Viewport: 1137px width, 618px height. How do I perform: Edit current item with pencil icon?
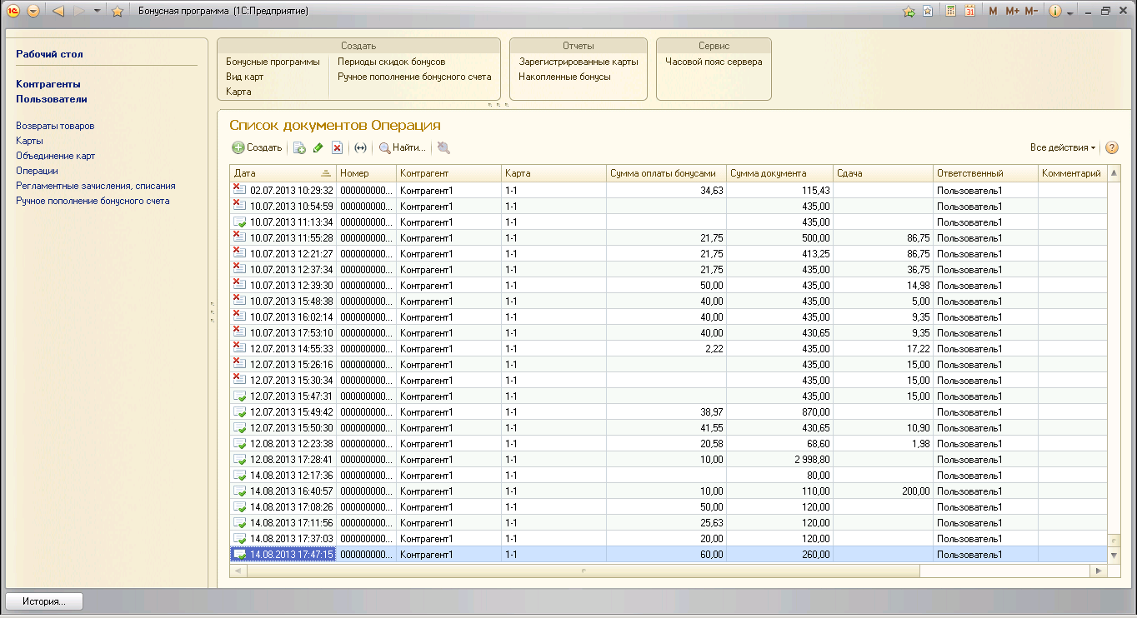(318, 147)
